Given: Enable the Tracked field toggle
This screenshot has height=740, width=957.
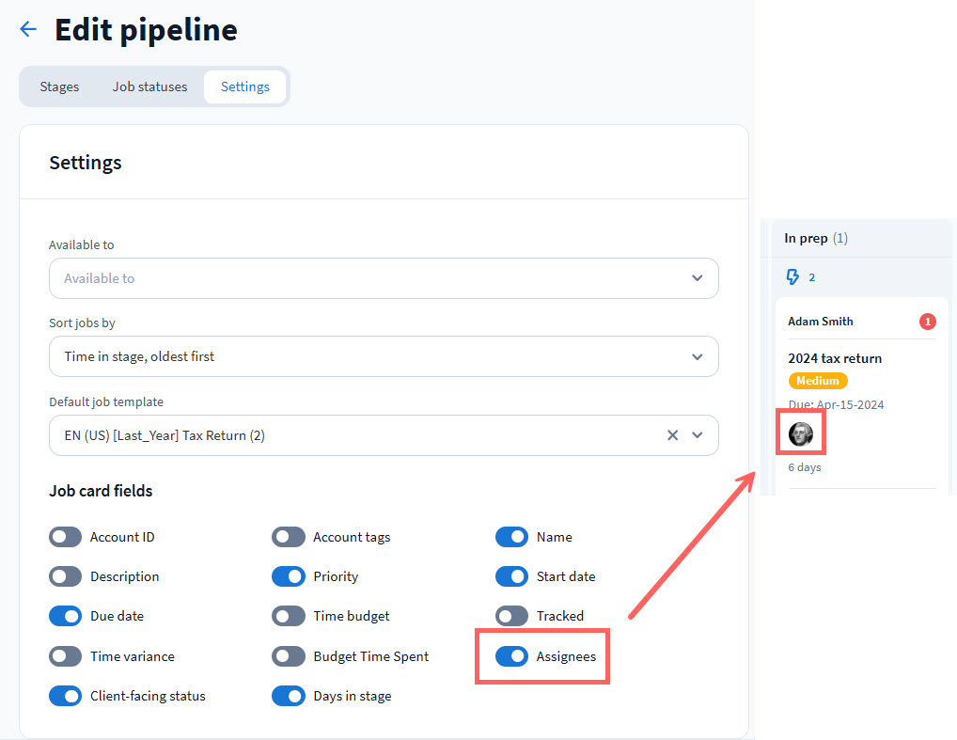Looking at the screenshot, I should [x=512, y=616].
